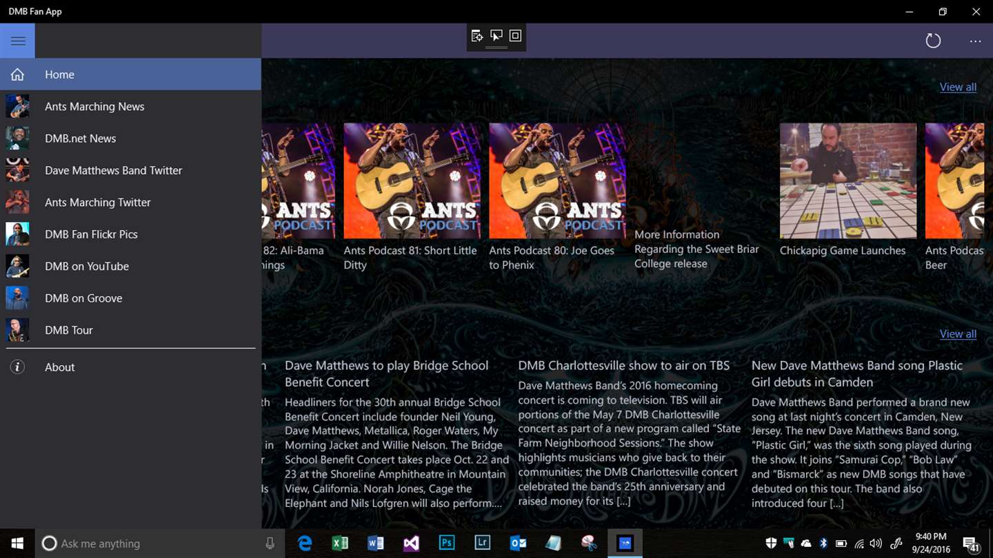Image resolution: width=993 pixels, height=558 pixels.
Task: Click the 'Chickapig Game Launches' caption
Action: 843,251
